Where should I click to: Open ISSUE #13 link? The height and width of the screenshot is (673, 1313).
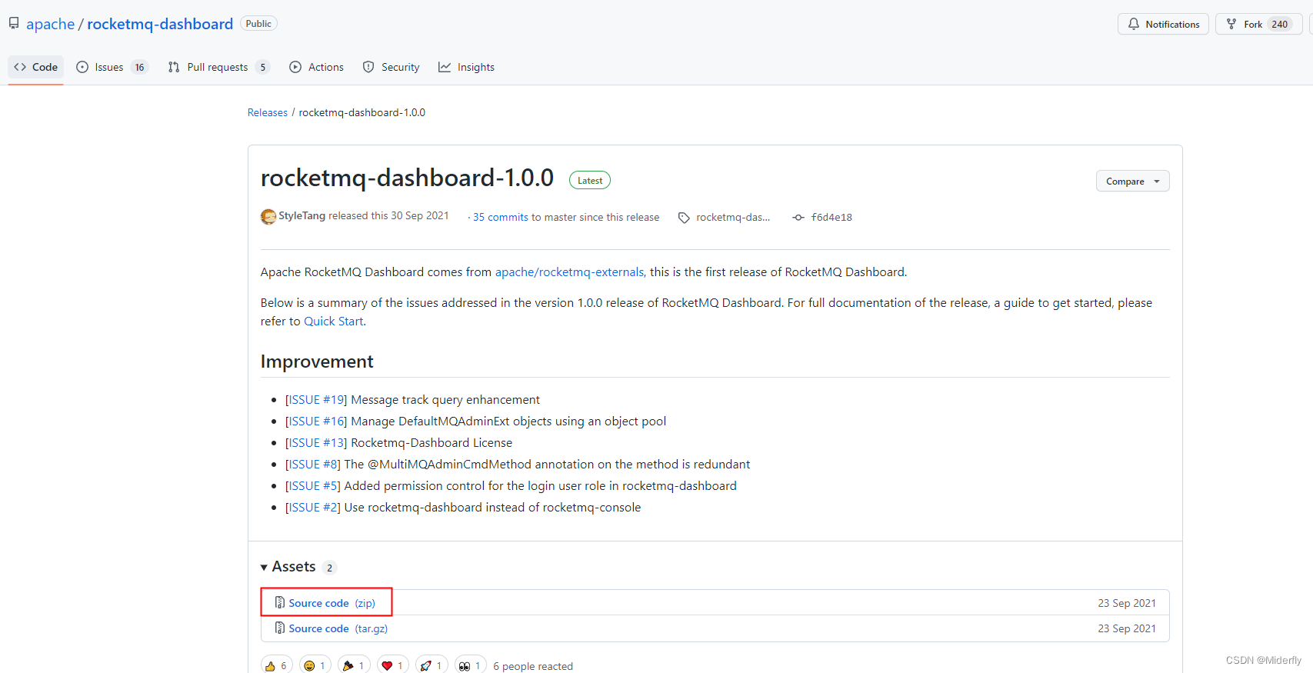click(x=316, y=442)
